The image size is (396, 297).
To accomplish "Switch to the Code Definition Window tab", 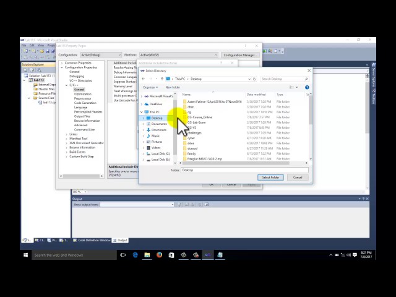I will point(92,240).
